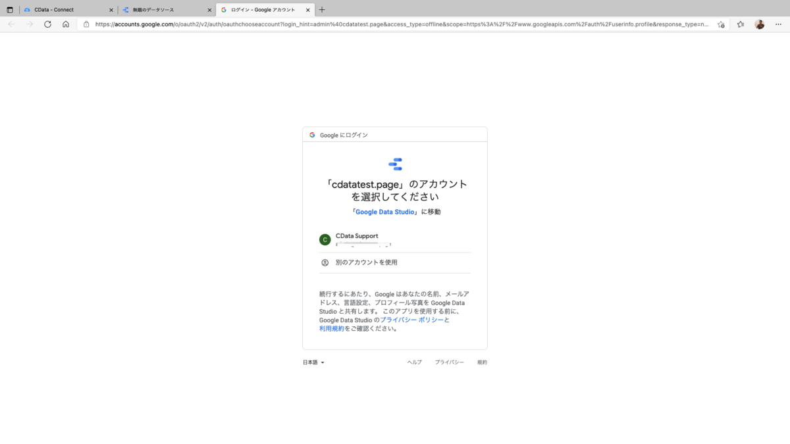Close the ログイン - Google アカウント tab
Viewport: 790px width, 444px height.
[307, 10]
